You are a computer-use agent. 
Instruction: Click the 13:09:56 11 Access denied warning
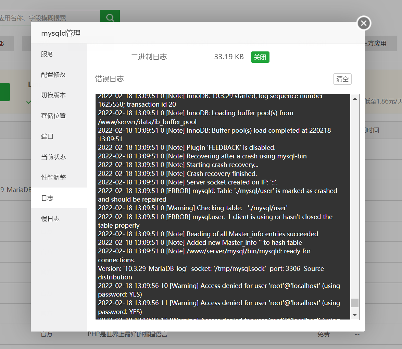coord(219,307)
